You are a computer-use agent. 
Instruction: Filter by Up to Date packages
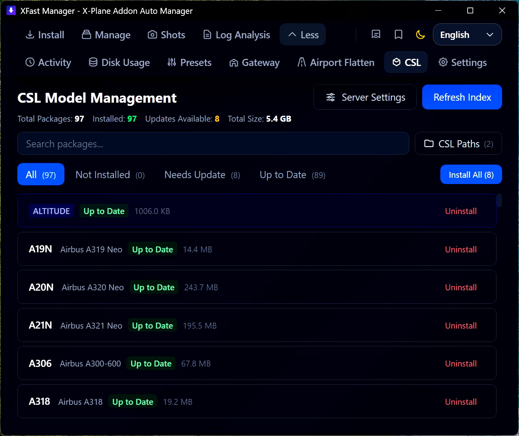tap(292, 175)
